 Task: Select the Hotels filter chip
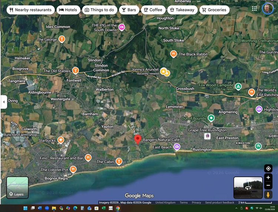pos(68,10)
